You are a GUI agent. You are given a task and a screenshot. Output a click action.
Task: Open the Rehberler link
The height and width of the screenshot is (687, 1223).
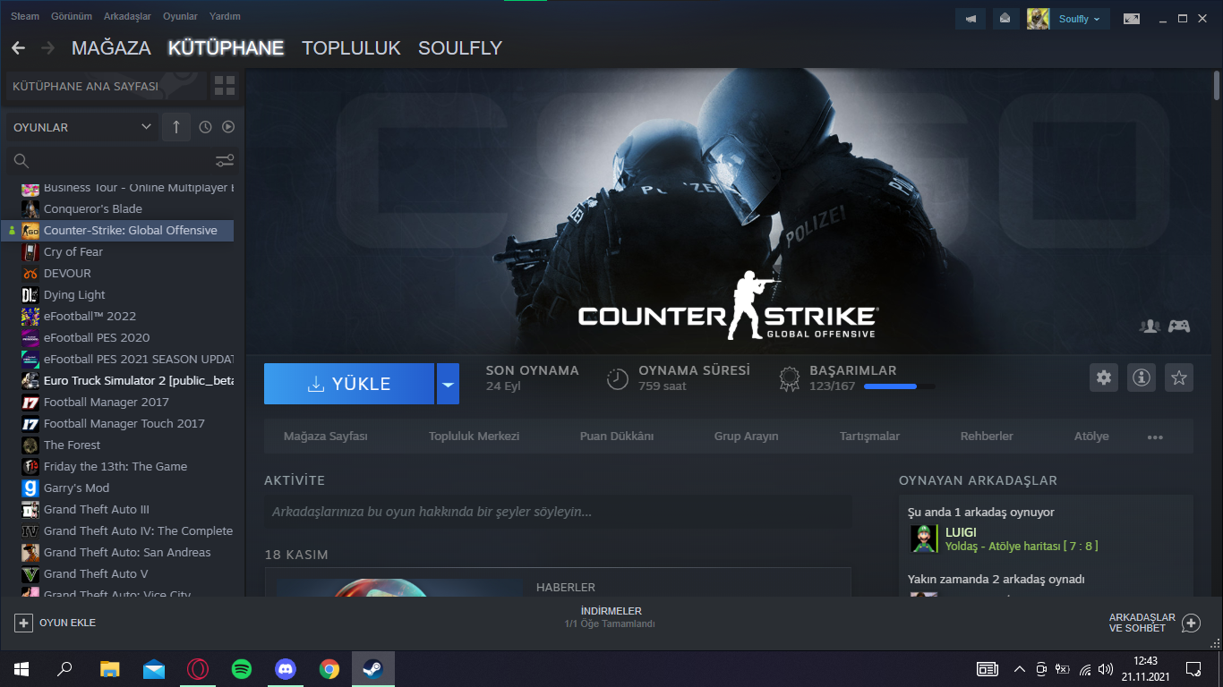[x=987, y=437]
